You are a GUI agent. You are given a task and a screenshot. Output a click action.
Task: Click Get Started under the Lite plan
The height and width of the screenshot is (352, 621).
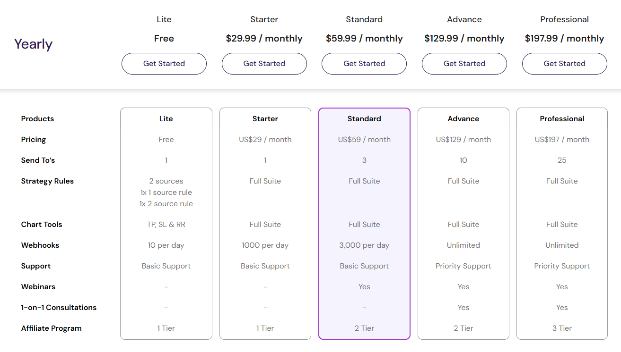tap(164, 64)
